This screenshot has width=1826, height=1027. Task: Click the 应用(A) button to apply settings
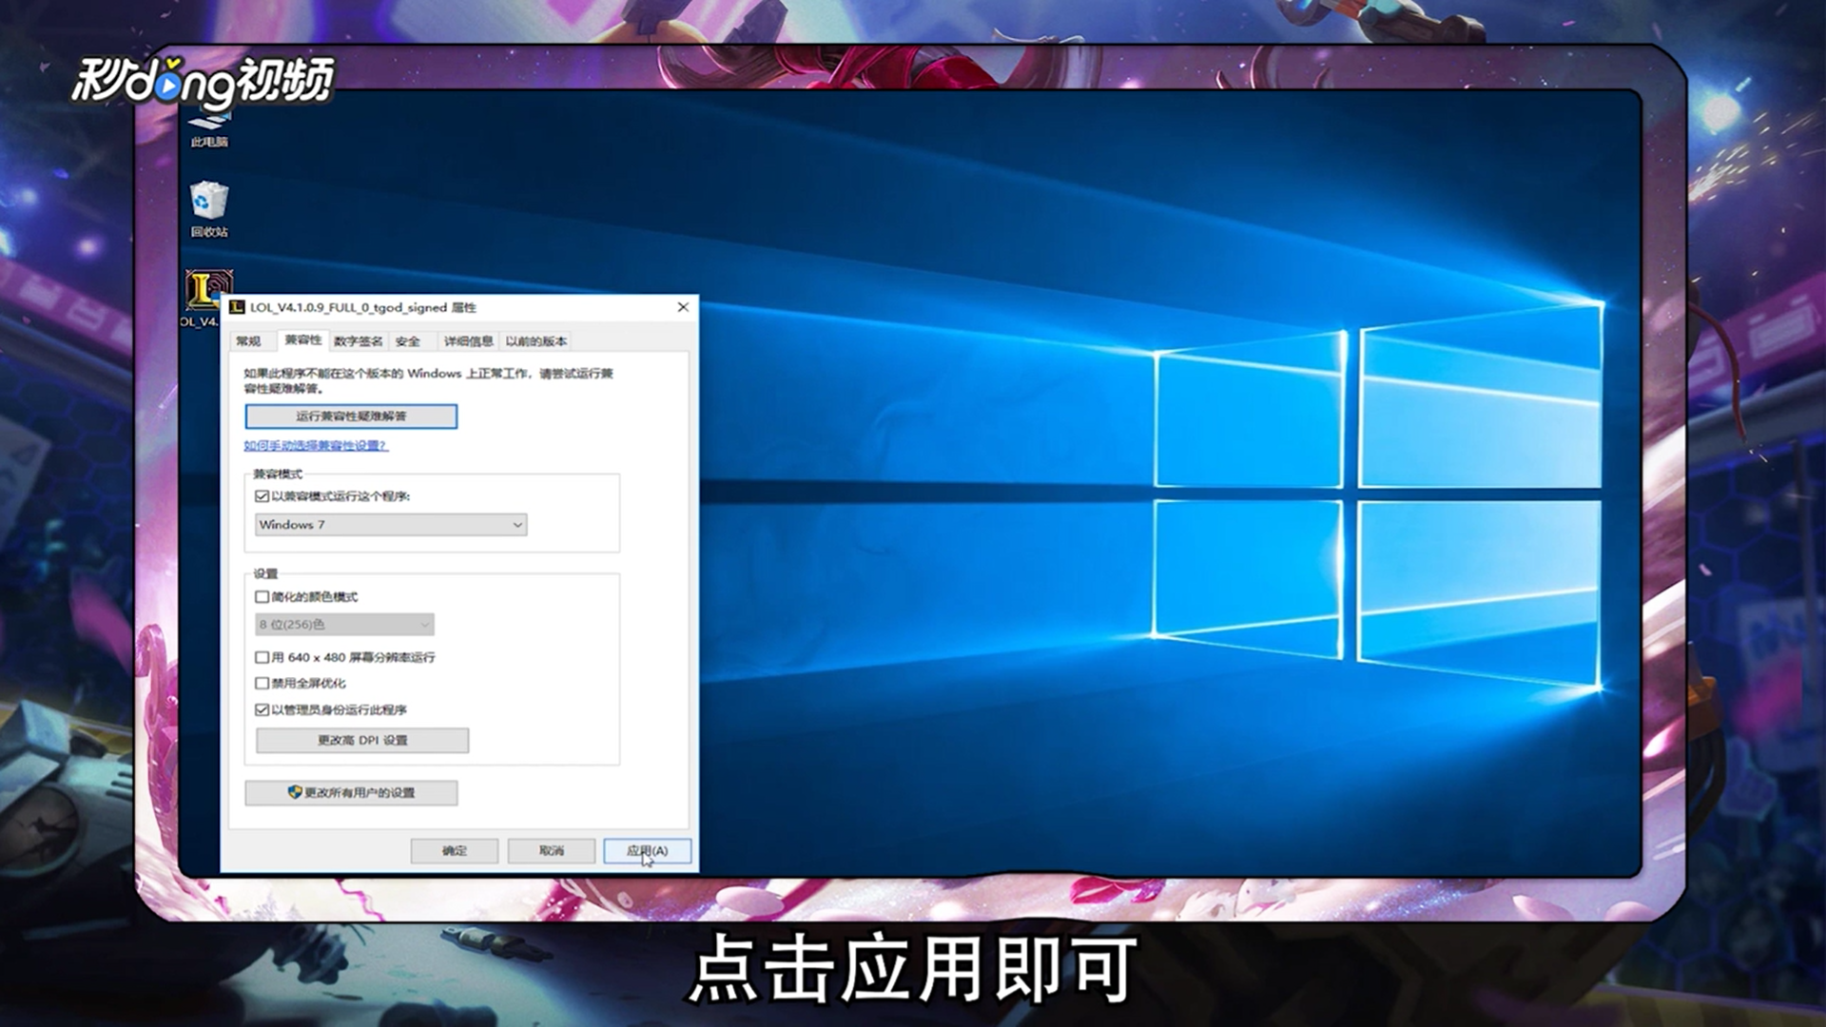[646, 851]
